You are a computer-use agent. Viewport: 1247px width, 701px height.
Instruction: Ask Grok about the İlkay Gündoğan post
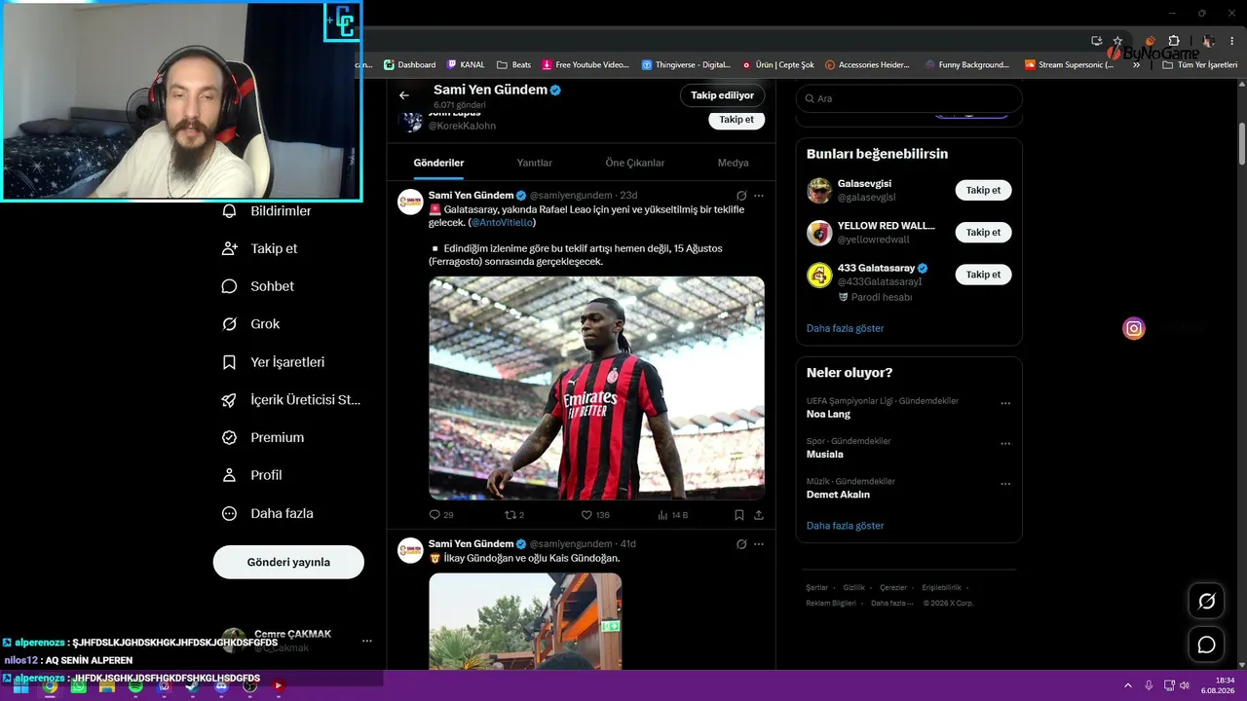click(x=741, y=544)
